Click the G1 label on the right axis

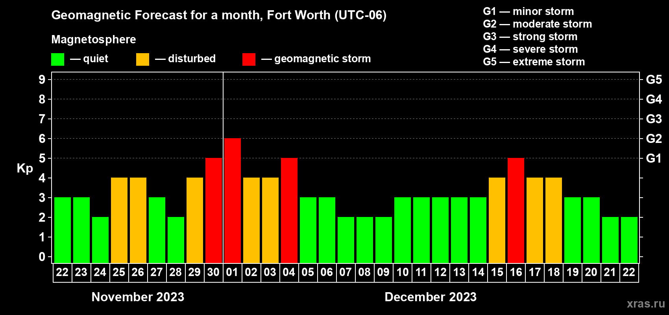[654, 158]
